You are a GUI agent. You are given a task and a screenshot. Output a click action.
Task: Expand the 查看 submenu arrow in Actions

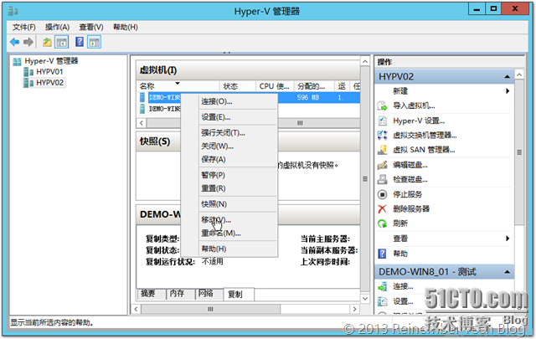[508, 239]
